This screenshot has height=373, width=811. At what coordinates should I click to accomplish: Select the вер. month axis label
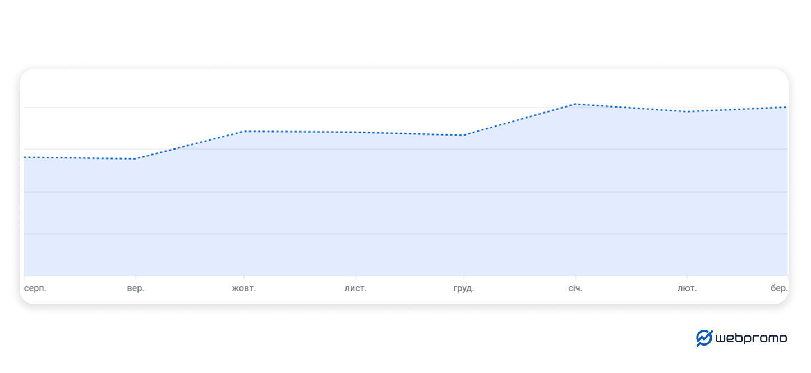coord(136,288)
